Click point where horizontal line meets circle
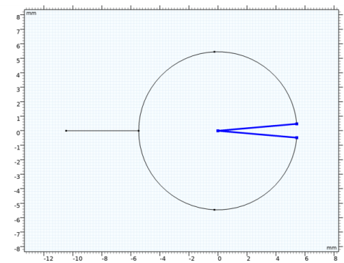Screen dimensions: 344x263 pyautogui.click(x=139, y=131)
